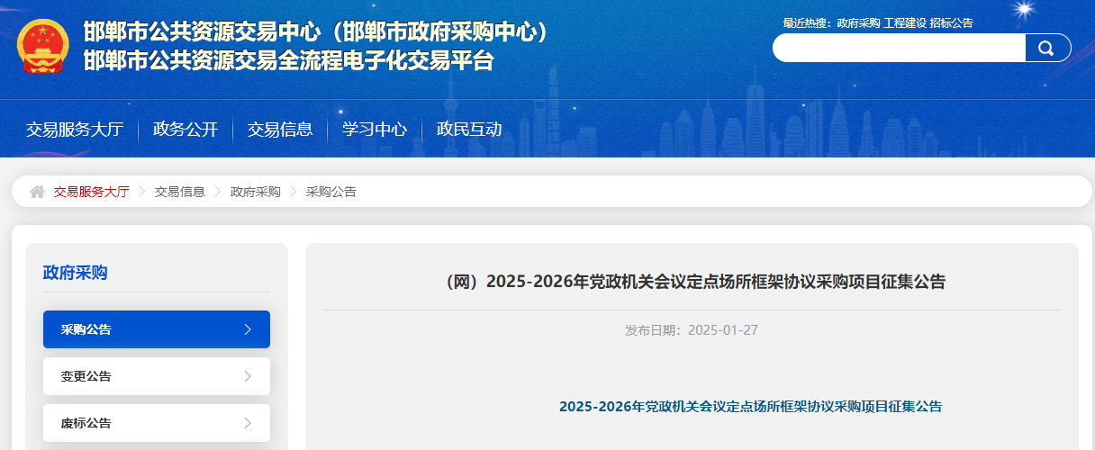Click the announcement title starting with （网）

point(692,282)
